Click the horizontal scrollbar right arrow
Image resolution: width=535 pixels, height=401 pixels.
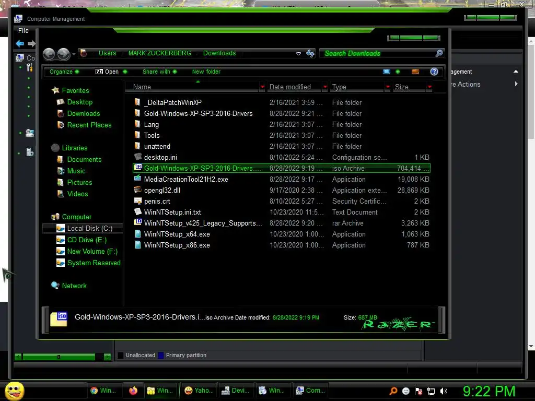click(x=107, y=357)
